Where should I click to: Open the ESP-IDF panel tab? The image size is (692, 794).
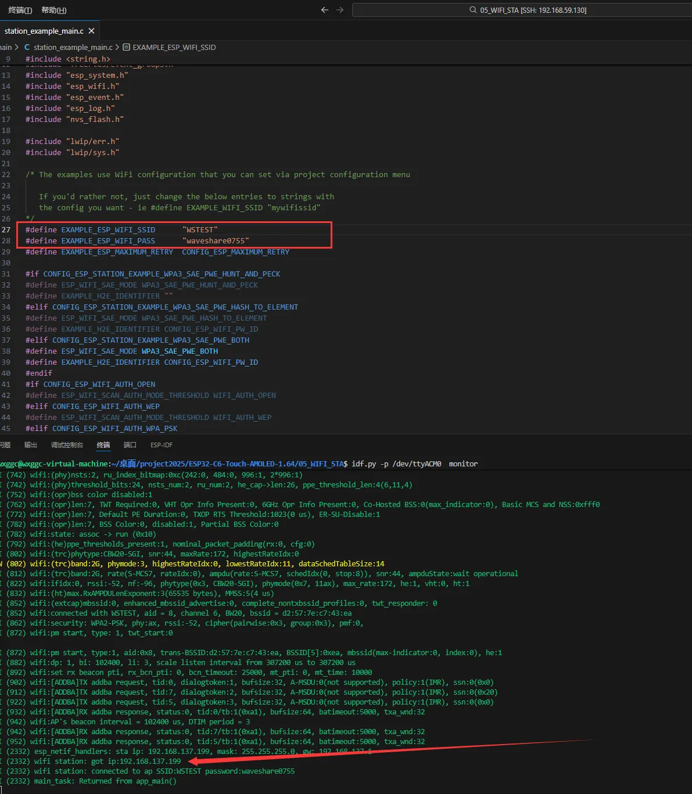pos(161,445)
